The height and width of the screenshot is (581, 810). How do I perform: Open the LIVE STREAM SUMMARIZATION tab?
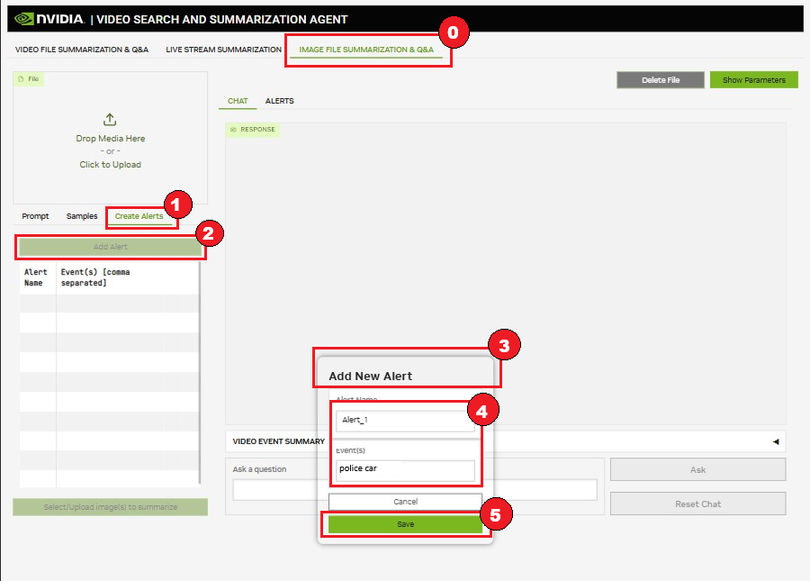tap(221, 50)
